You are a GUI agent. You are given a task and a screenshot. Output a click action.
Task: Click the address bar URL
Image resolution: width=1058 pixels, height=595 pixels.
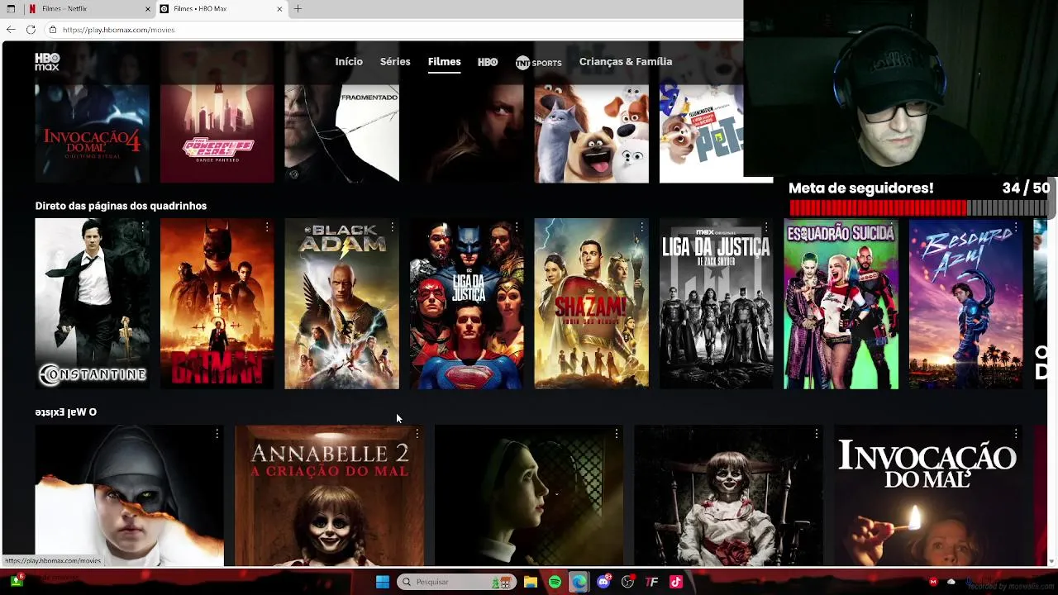click(118, 30)
